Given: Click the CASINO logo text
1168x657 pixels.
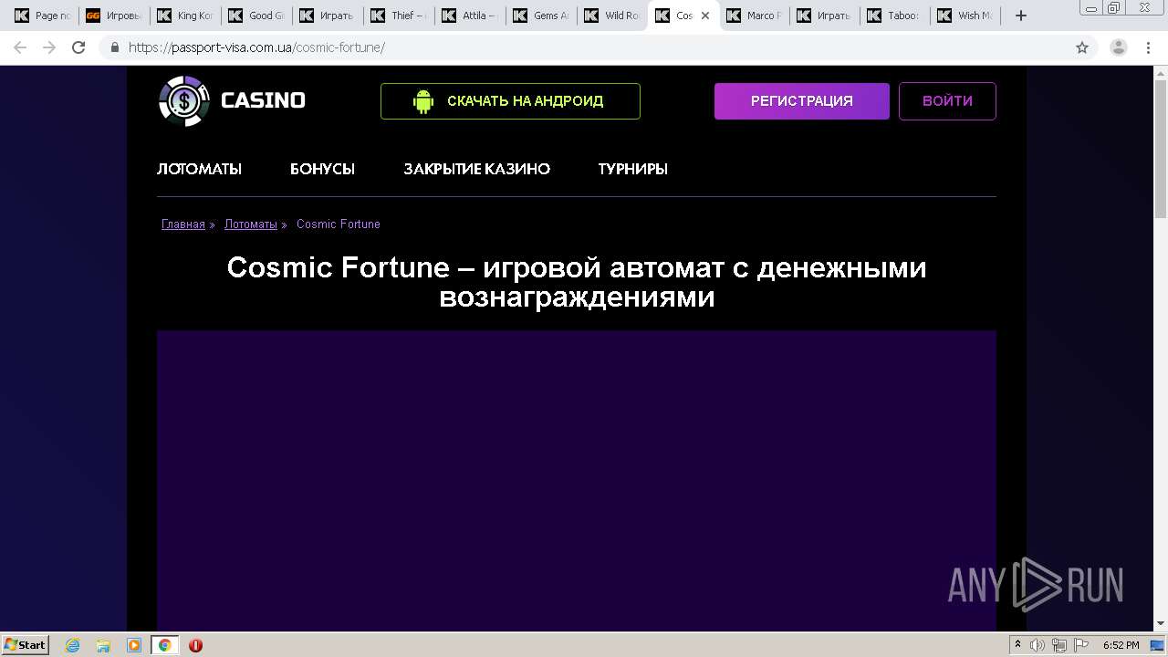Looking at the screenshot, I should coord(263,100).
